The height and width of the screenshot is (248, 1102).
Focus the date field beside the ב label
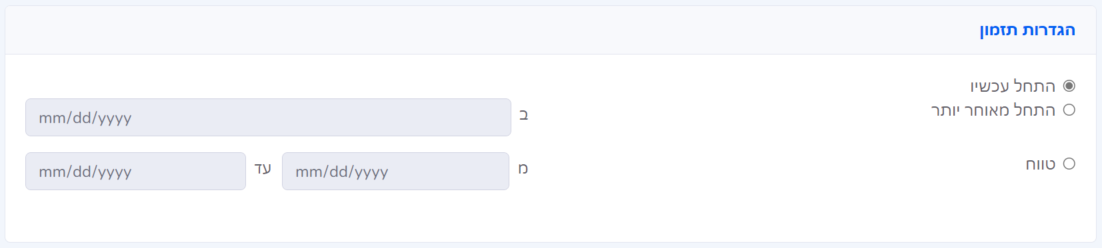268,118
